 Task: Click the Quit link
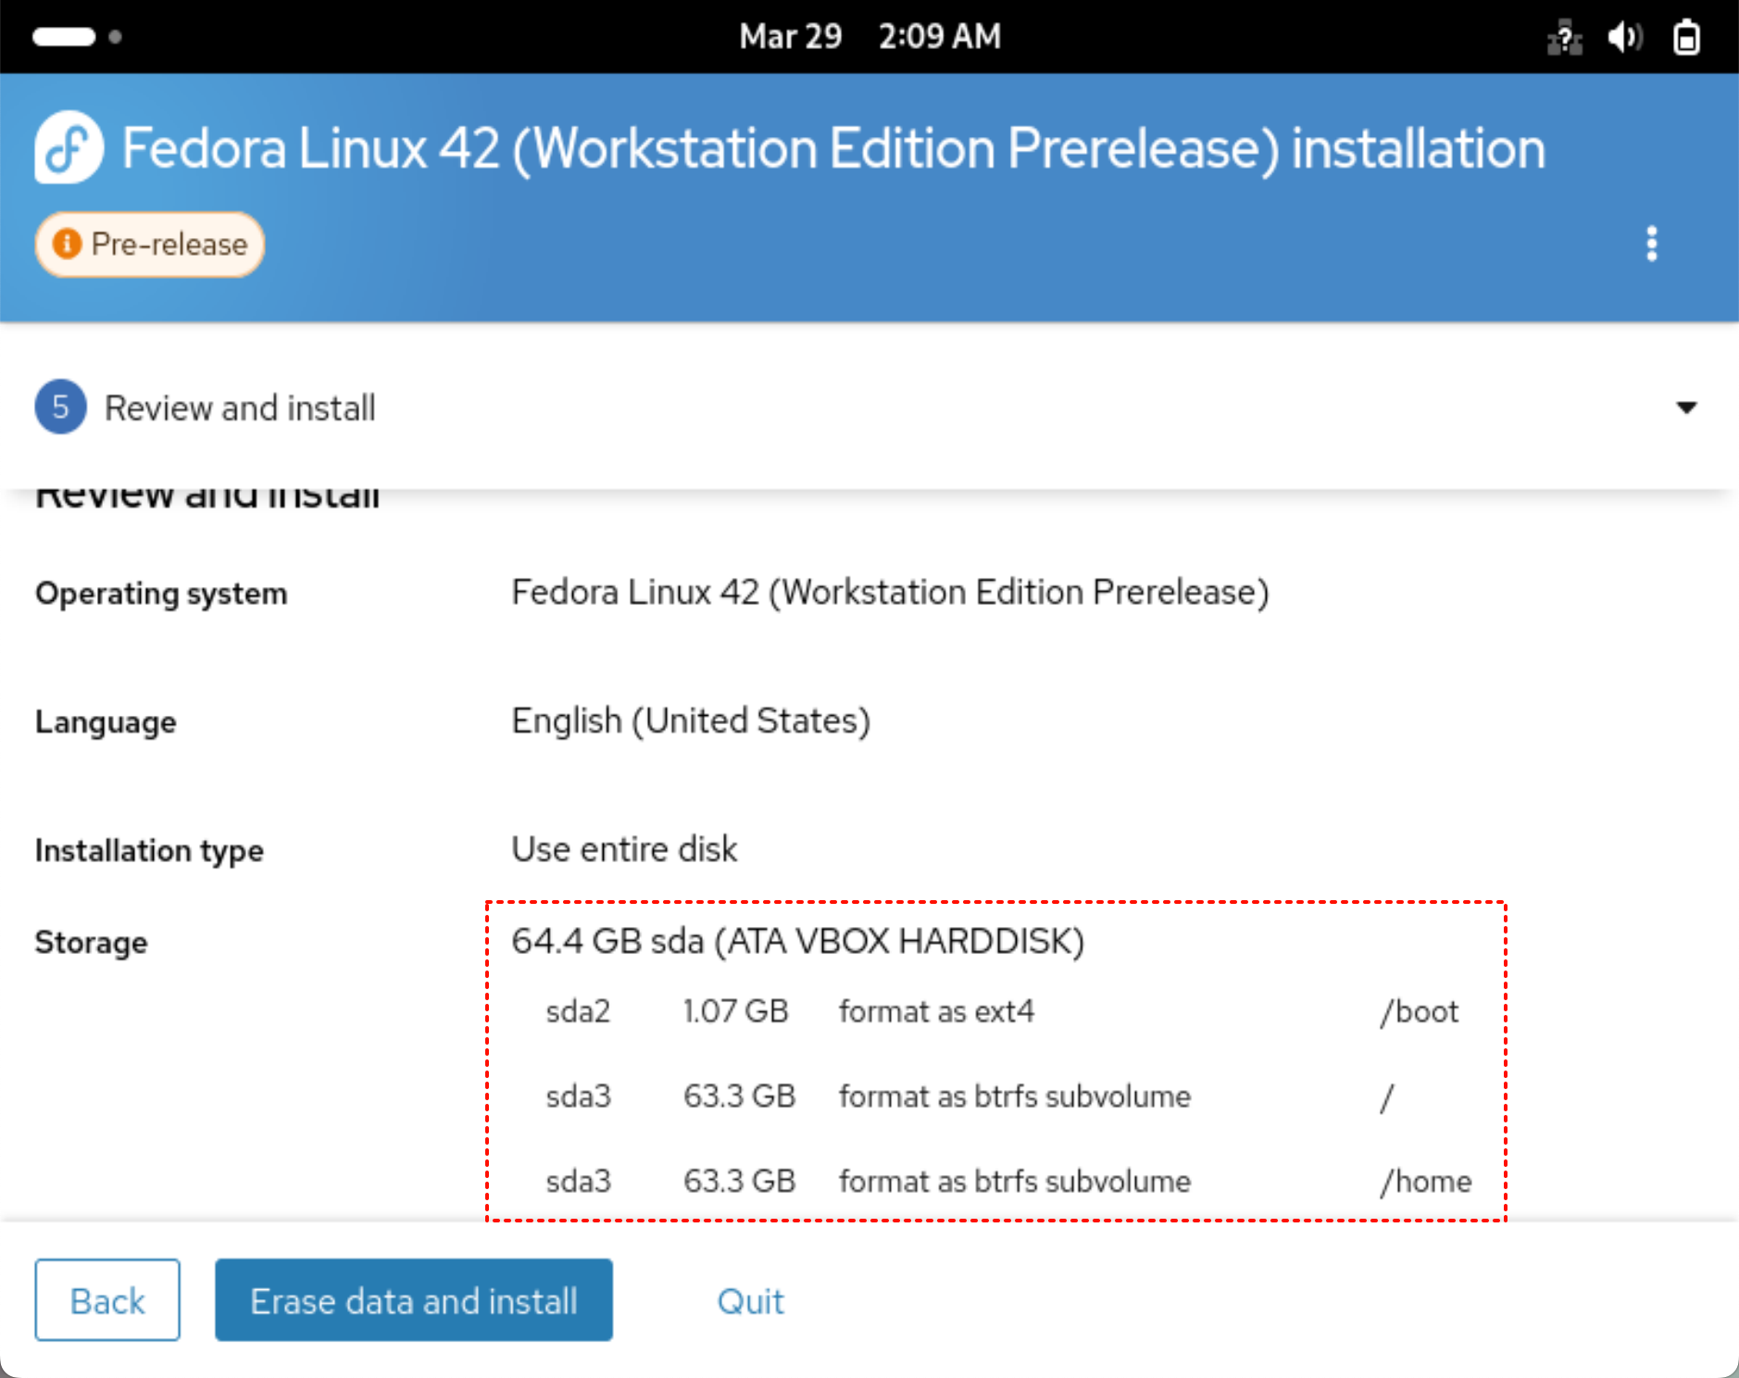pyautogui.click(x=750, y=1301)
